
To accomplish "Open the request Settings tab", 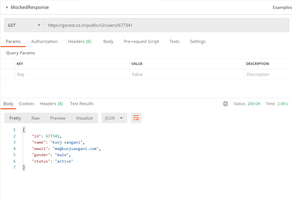I will point(198,41).
